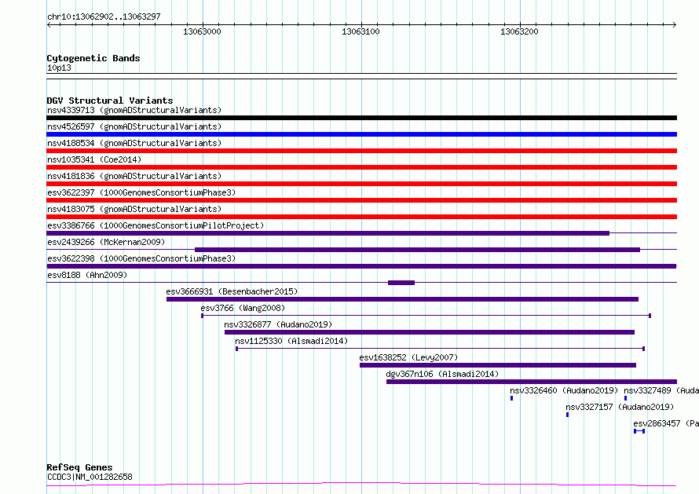Viewport: 699px width, 494px height.
Task: Click the small blue nsv3327157 marker
Action: pos(568,415)
